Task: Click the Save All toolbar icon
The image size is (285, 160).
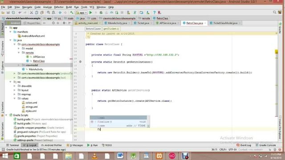Action: (8, 13)
